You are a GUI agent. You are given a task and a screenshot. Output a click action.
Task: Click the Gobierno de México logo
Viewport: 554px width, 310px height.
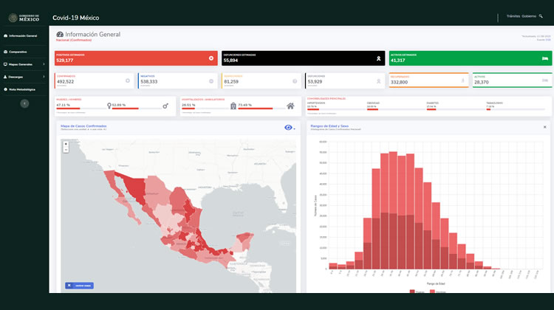[x=24, y=17]
